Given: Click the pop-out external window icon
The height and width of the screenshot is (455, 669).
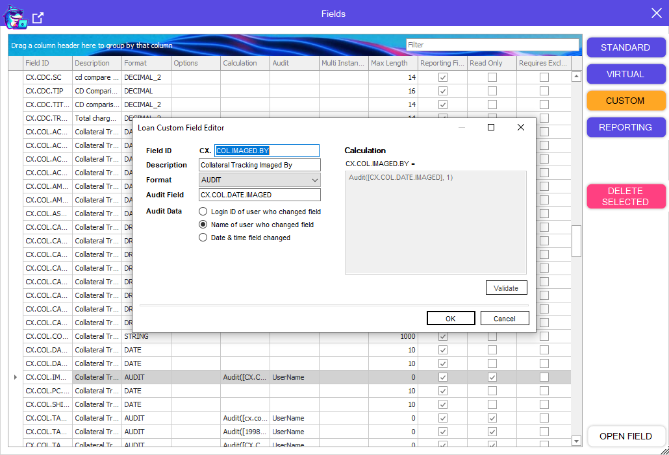Looking at the screenshot, I should [x=38, y=18].
